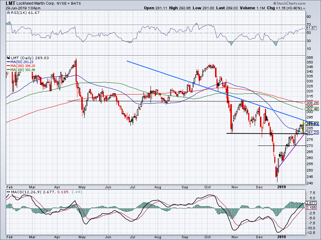Click the 289.03 last price tag on right axis
The image size is (321, 240).
click(x=312, y=124)
